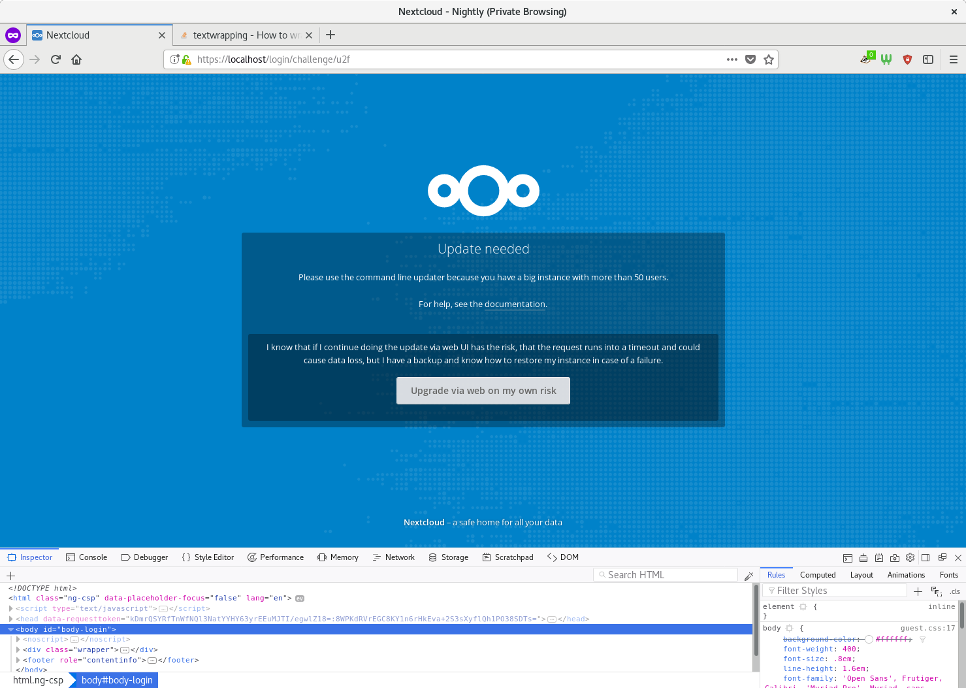Add a new CSS rule

point(918,591)
